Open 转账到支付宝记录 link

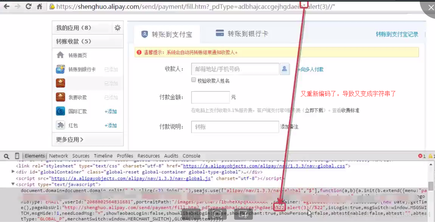397,34
